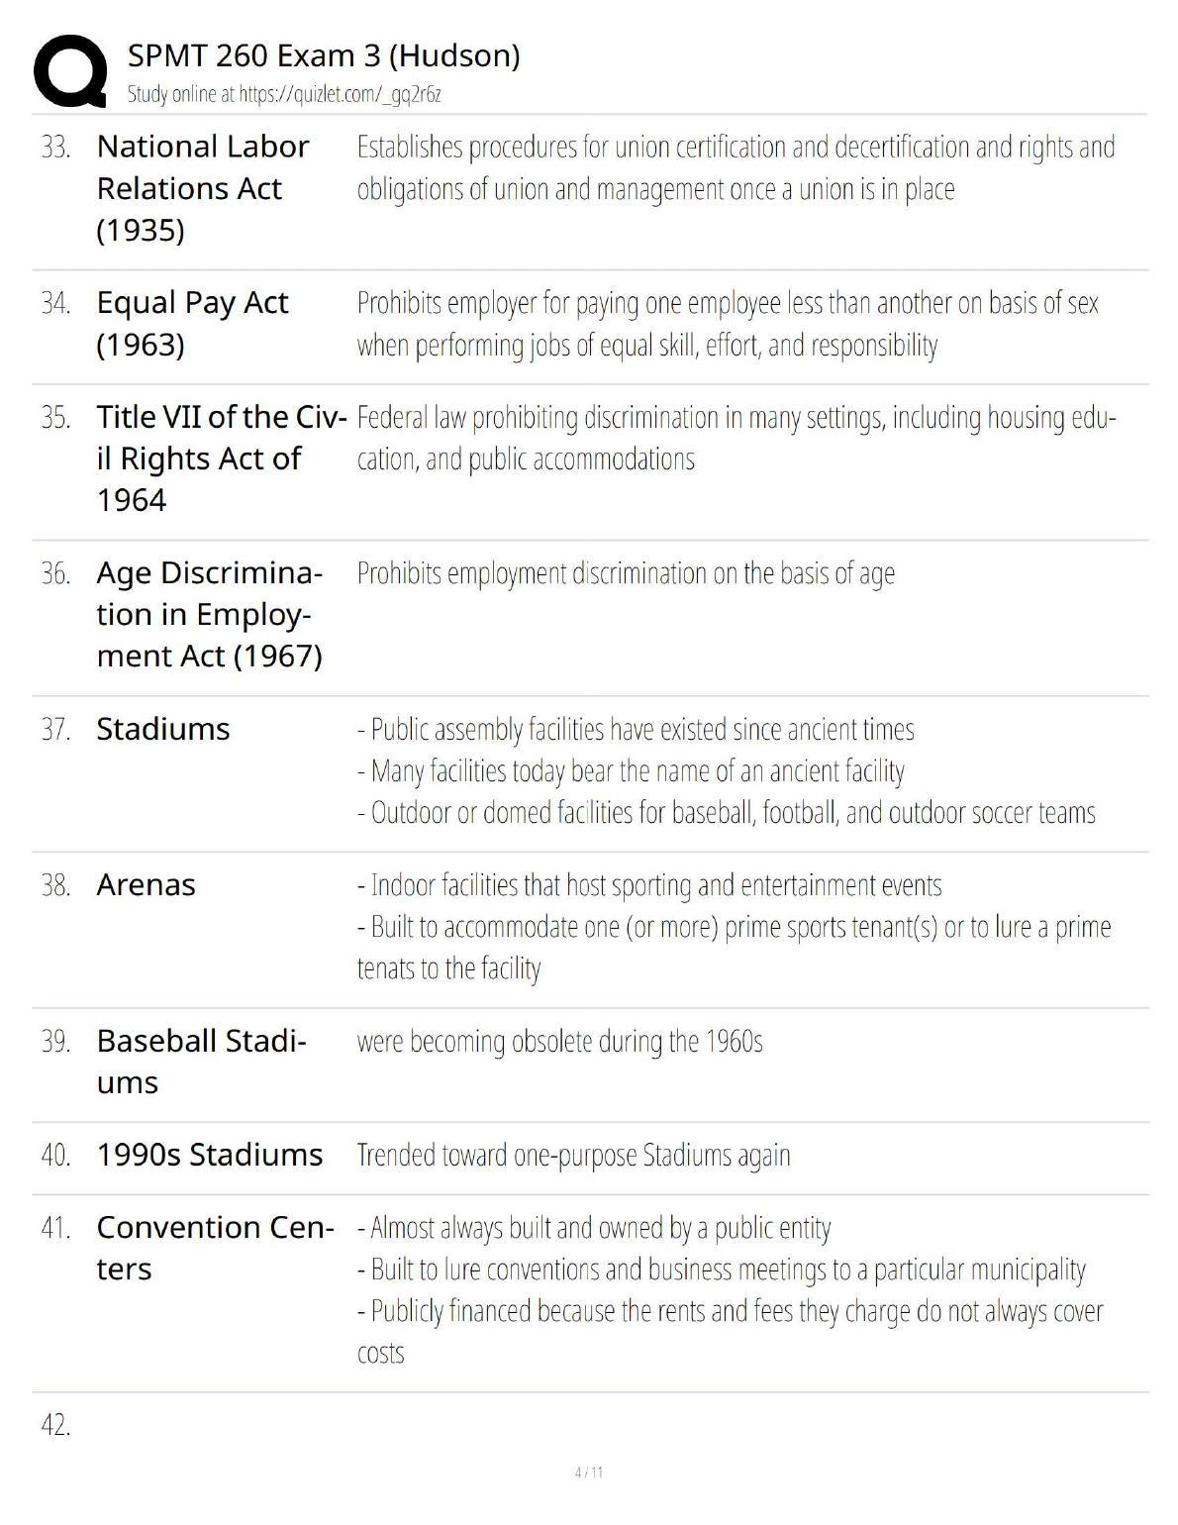Click the 'Indoor facilities that host sporting' line
Viewport: 1178px width, 1525px height.
pyautogui.click(x=649, y=885)
